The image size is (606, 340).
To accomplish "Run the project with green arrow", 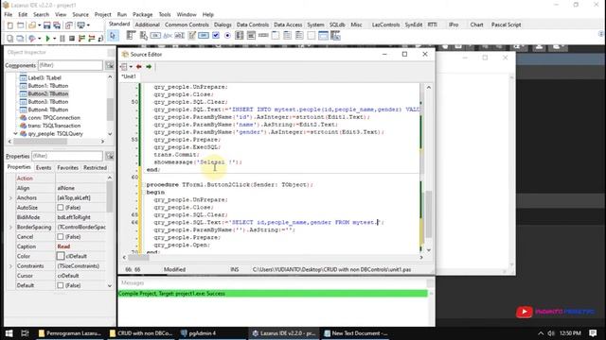I will pyautogui.click(x=48, y=39).
